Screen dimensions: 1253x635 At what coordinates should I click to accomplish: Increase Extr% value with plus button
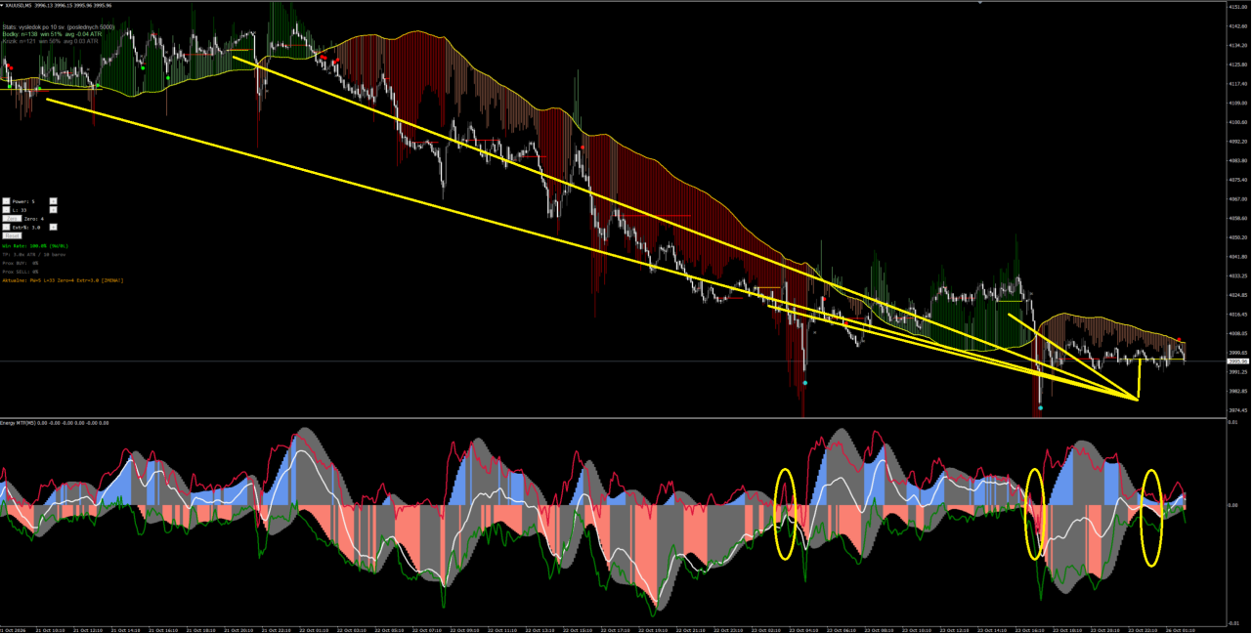[54, 228]
